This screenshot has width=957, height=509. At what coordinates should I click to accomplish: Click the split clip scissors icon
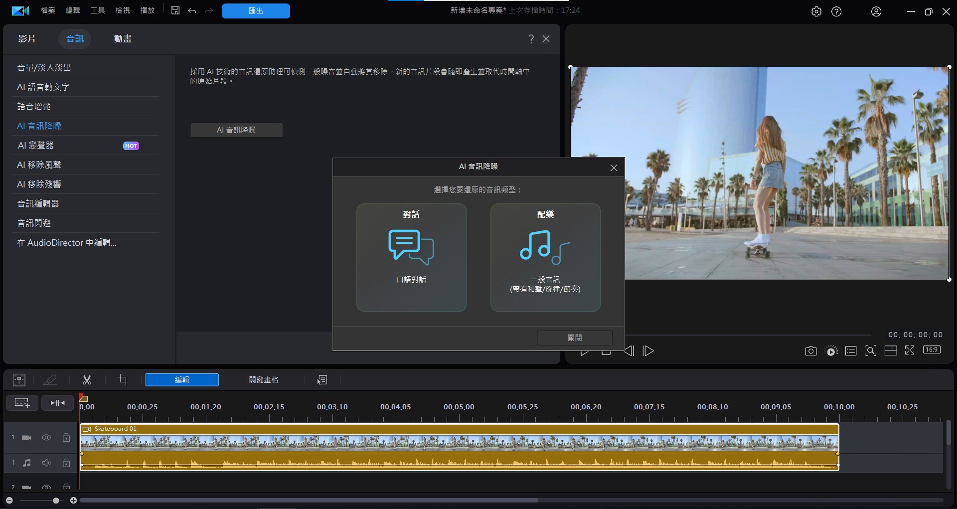[87, 380]
